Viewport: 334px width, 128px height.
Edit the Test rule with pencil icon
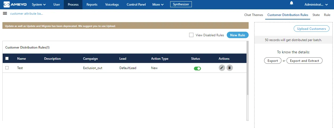[222, 68]
